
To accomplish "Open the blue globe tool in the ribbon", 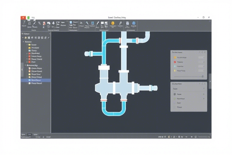I will point(134,23).
